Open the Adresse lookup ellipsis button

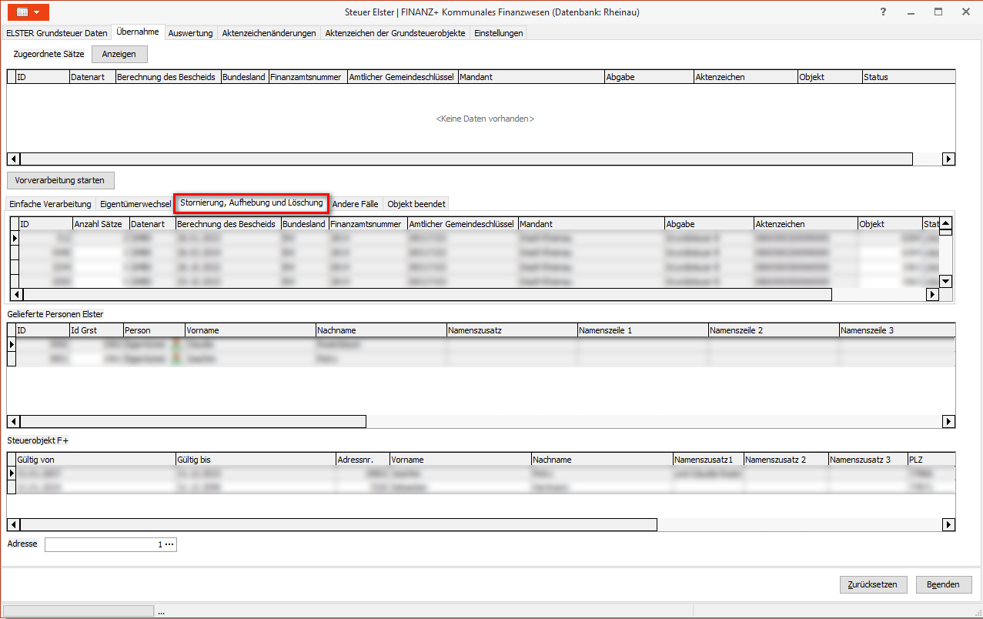[170, 544]
